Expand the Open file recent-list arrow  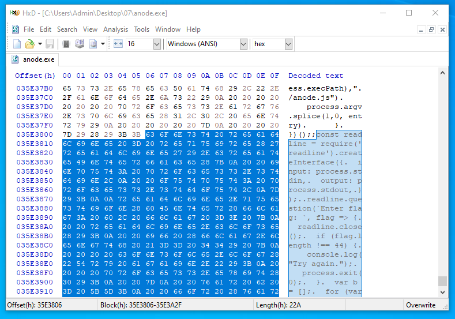point(40,44)
